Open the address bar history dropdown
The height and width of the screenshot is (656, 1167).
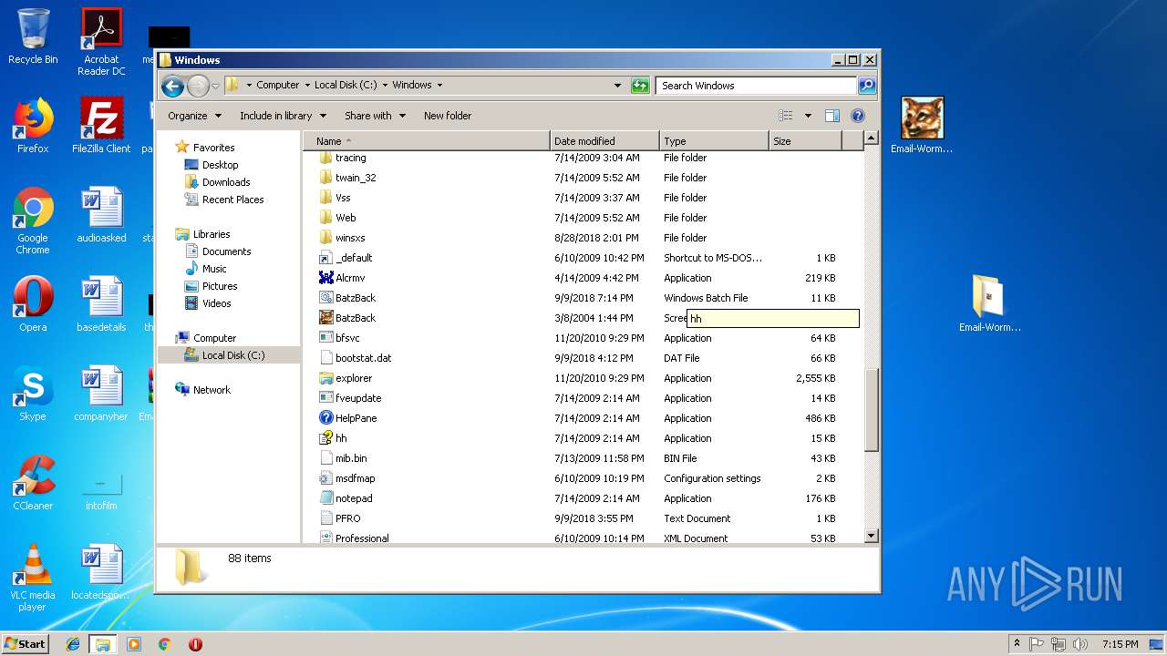tap(617, 86)
